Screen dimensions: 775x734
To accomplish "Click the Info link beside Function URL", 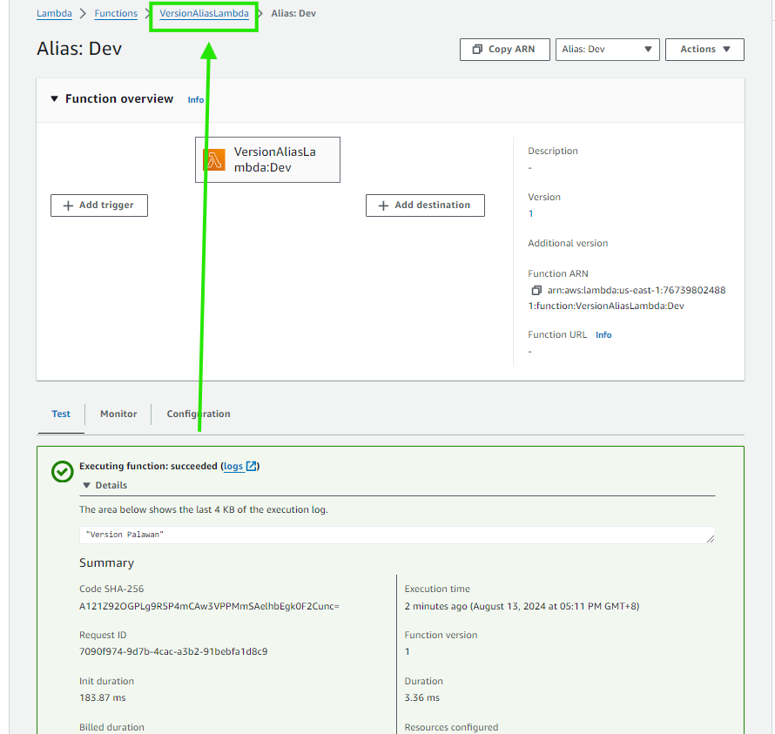I will pyautogui.click(x=603, y=335).
